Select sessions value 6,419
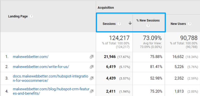The image size is (200, 96). [x=111, y=67]
